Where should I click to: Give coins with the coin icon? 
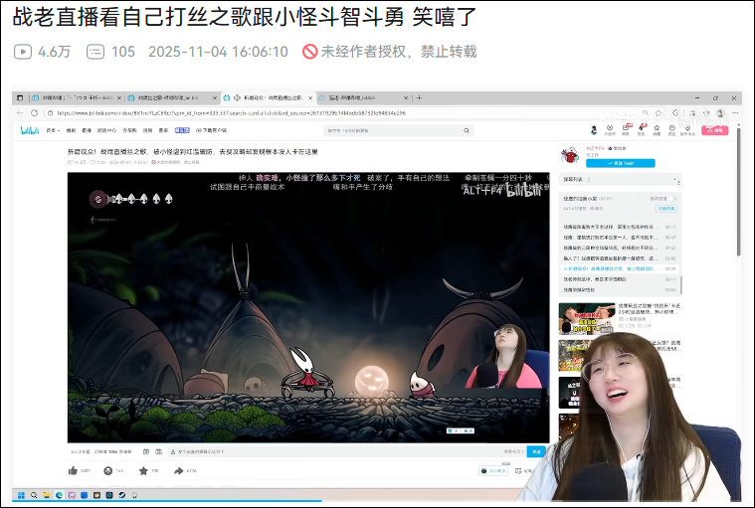click(107, 470)
